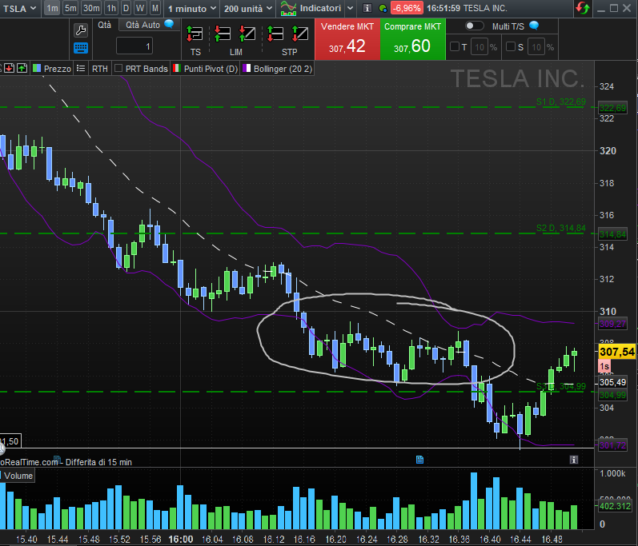Viewport: 638px width, 546px height.
Task: Choose the first LIM limit order icon
Action: pyautogui.click(x=223, y=34)
